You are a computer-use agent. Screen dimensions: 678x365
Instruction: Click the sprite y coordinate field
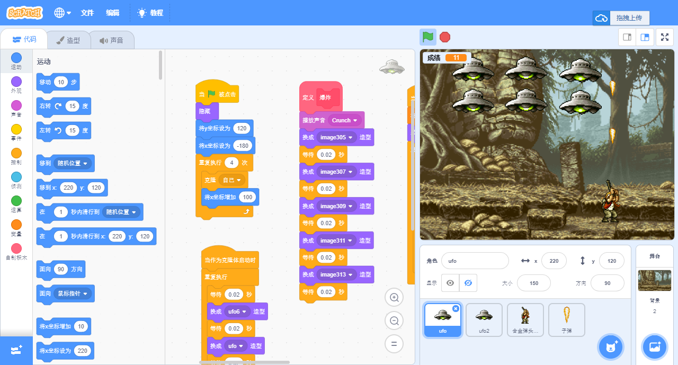[x=612, y=261]
